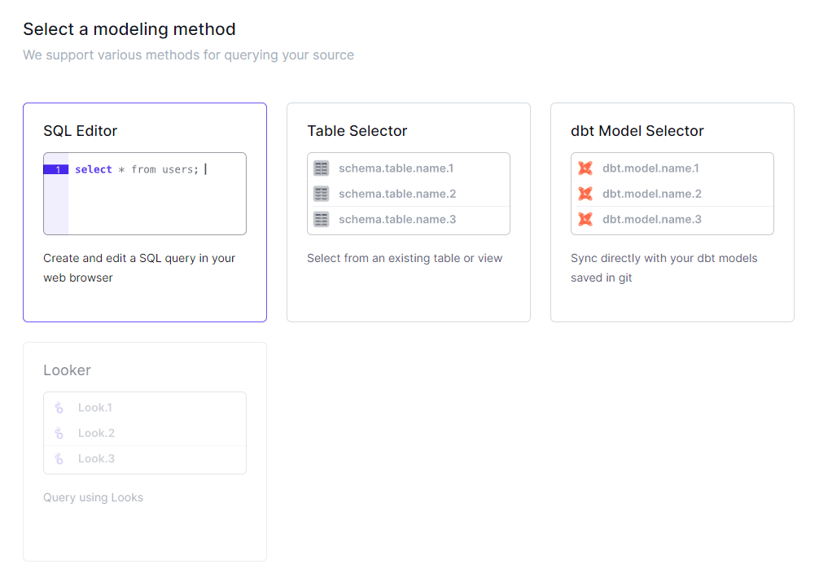Click the Looker icon beside Look.2
Screen dimensions: 819x586
[x=59, y=434]
